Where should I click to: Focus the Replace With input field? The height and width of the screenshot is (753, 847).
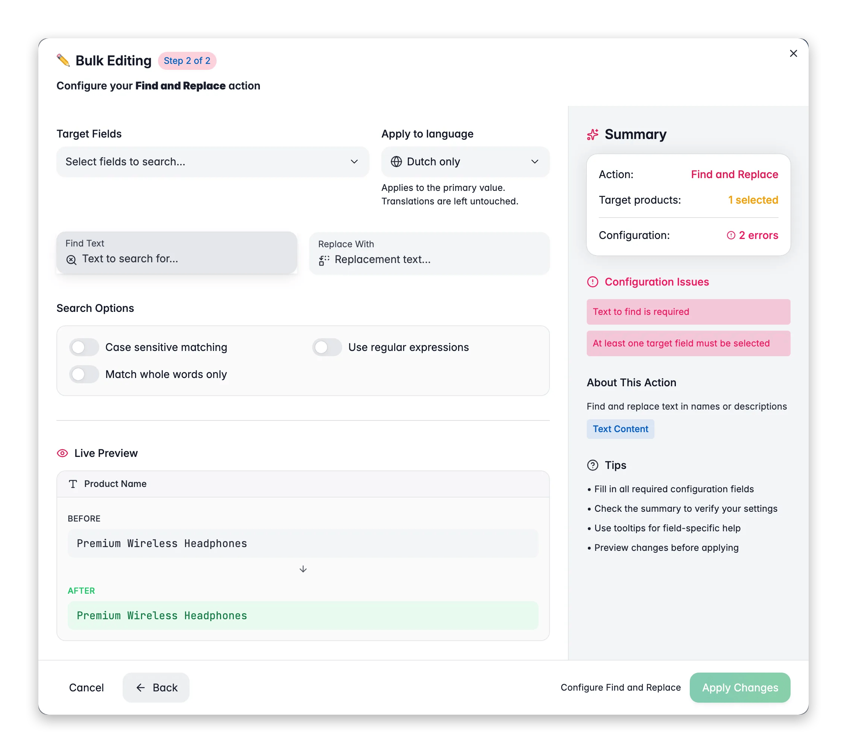point(429,253)
